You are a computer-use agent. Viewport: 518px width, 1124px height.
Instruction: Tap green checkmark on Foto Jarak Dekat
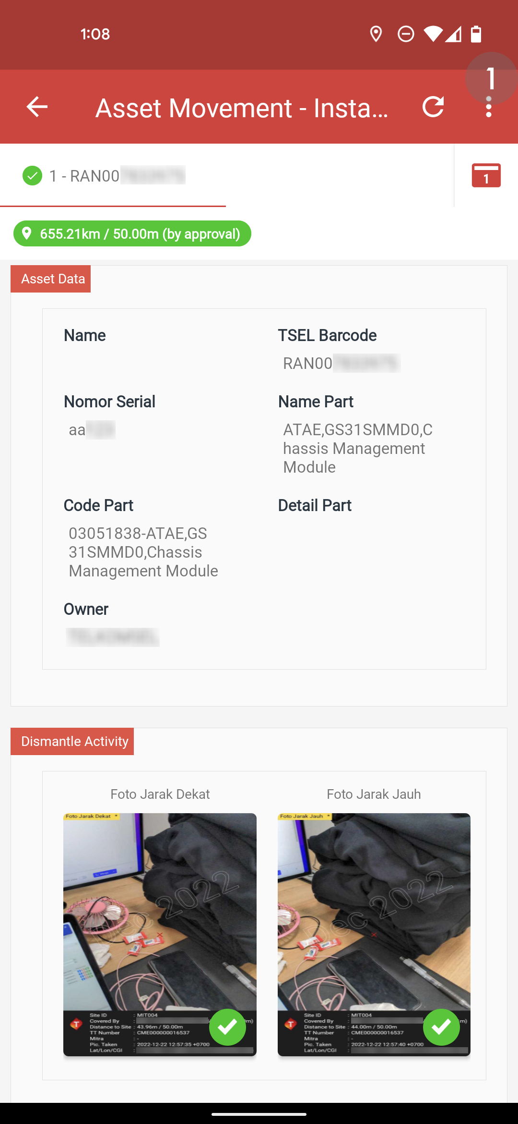227,1027
